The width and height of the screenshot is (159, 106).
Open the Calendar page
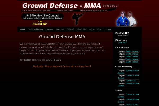click(x=49, y=29)
